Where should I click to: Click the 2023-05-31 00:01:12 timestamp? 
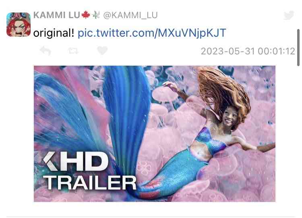tap(248, 51)
